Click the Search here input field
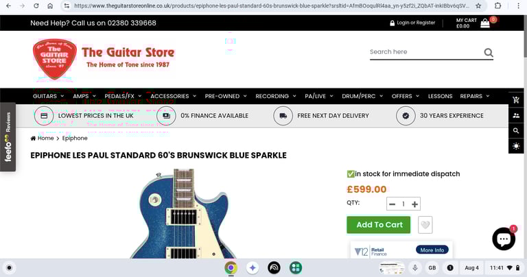The image size is (527, 277). (425, 52)
